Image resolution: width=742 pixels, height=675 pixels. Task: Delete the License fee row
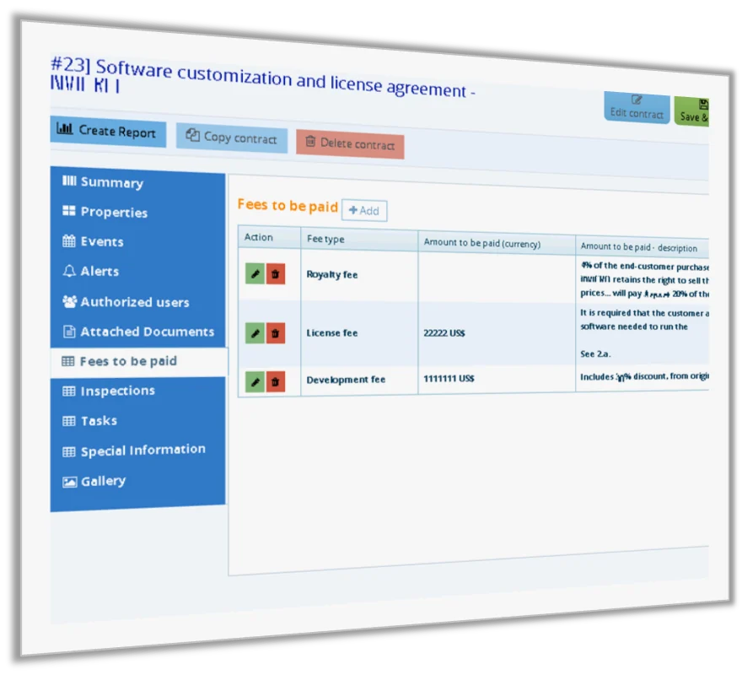276,333
